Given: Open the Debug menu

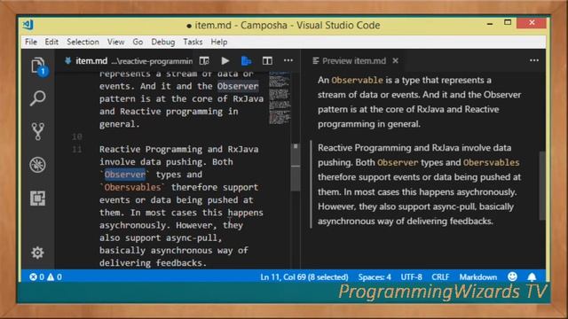Looking at the screenshot, I should (x=163, y=42).
